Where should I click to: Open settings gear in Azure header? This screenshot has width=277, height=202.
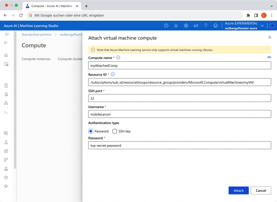(x=186, y=25)
